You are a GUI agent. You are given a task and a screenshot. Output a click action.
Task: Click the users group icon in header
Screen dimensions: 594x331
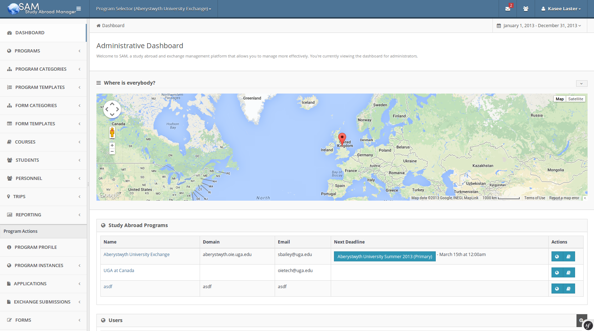525,9
